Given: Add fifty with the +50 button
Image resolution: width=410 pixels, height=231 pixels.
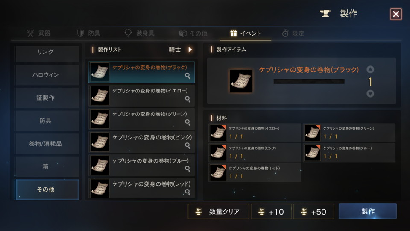Looking at the screenshot, I should tap(313, 211).
